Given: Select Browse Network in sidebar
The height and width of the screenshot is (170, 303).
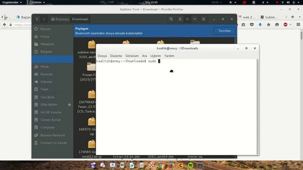Looking at the screenshot, I should click(x=53, y=136).
